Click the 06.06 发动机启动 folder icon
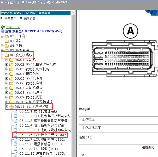The height and width of the screenshot is (157, 158). click(x=11, y=83)
